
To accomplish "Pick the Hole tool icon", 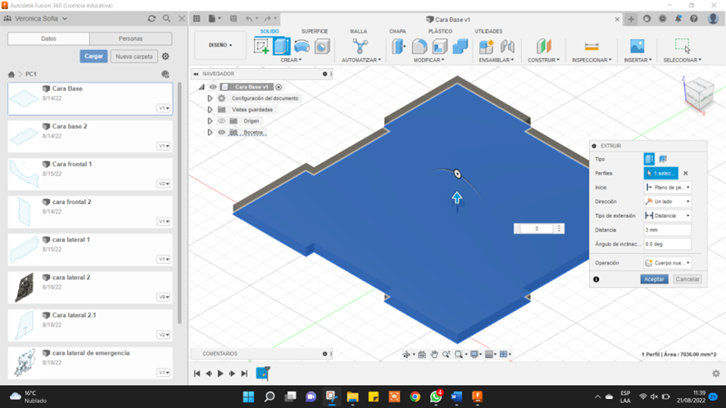I will (x=322, y=47).
